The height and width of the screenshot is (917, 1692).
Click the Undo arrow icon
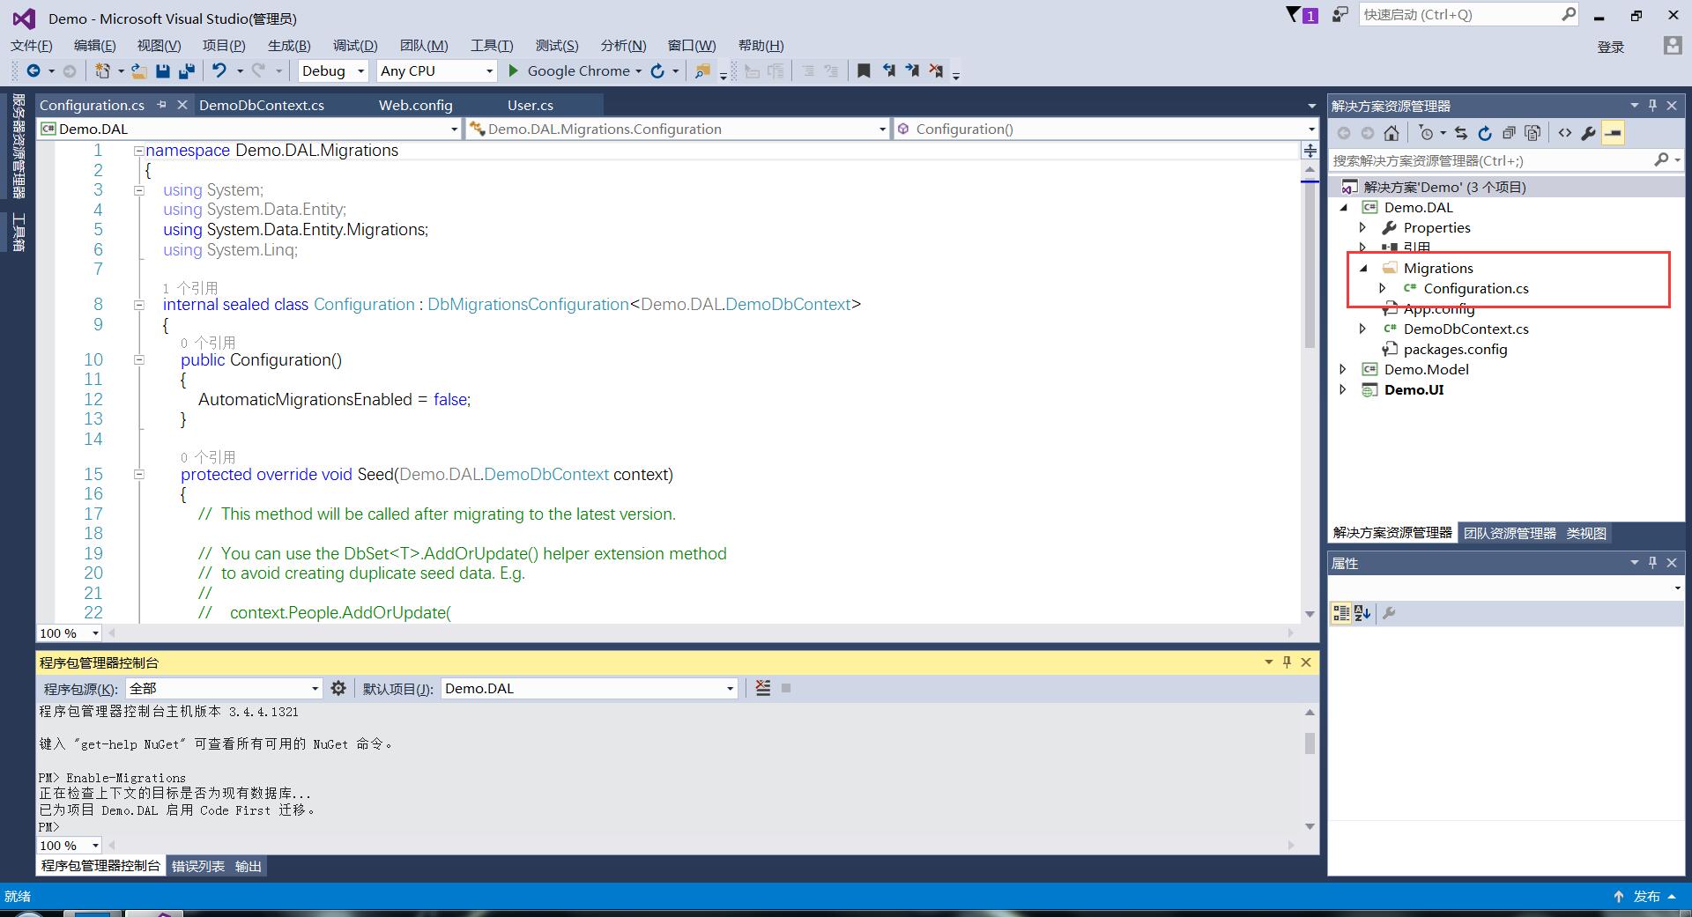point(219,70)
